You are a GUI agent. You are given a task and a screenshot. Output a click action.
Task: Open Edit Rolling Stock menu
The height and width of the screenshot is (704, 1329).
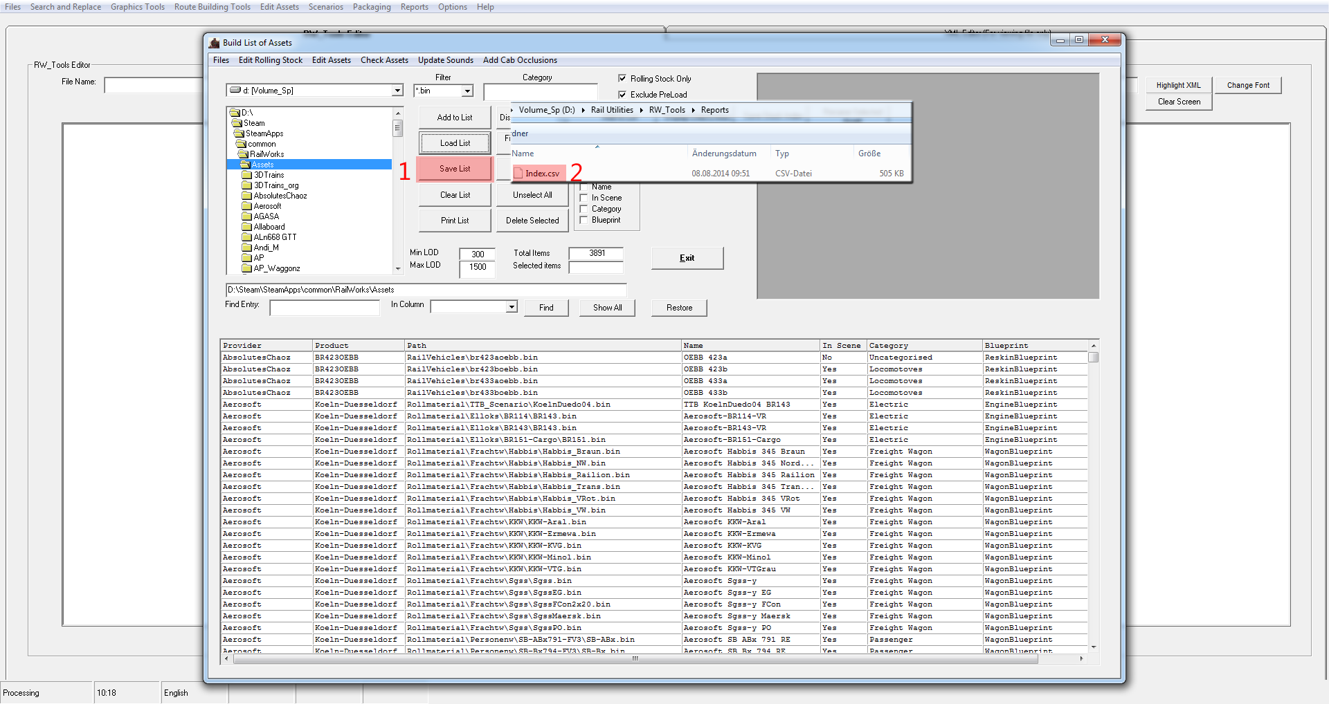[271, 60]
